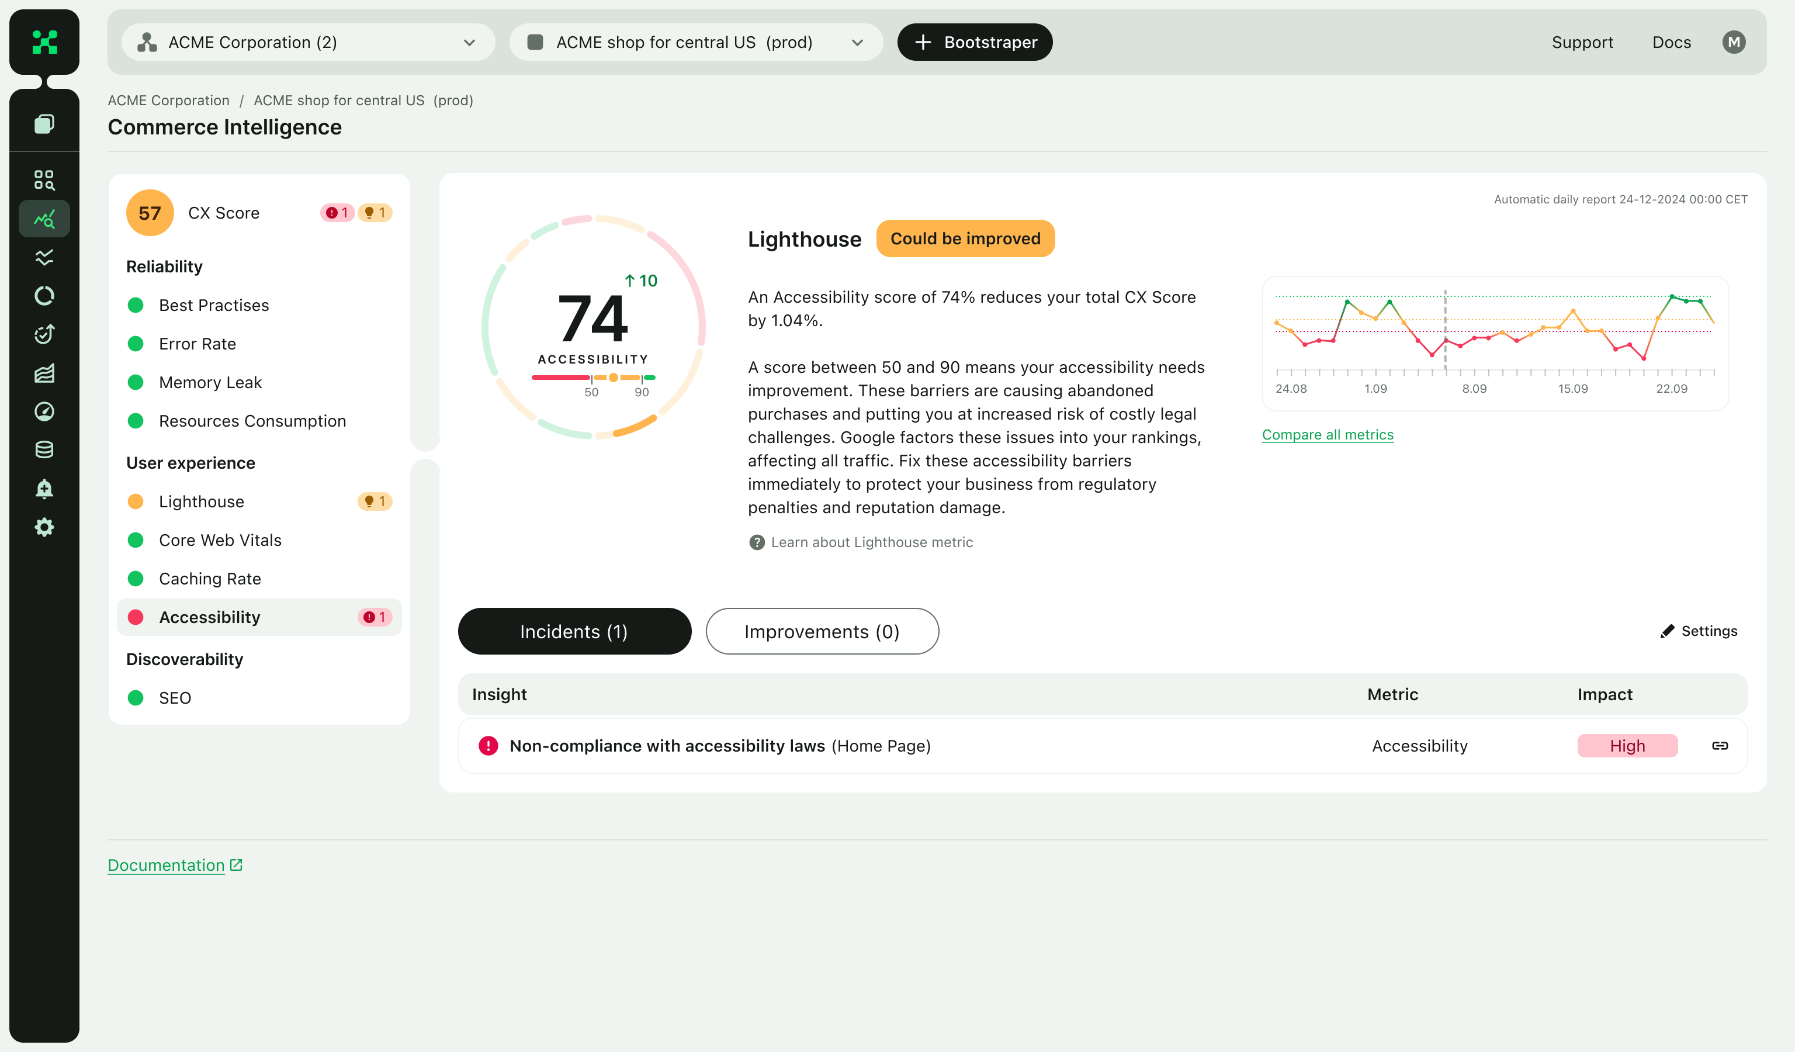Open the Compare all metrics link
The width and height of the screenshot is (1795, 1052).
coord(1327,434)
